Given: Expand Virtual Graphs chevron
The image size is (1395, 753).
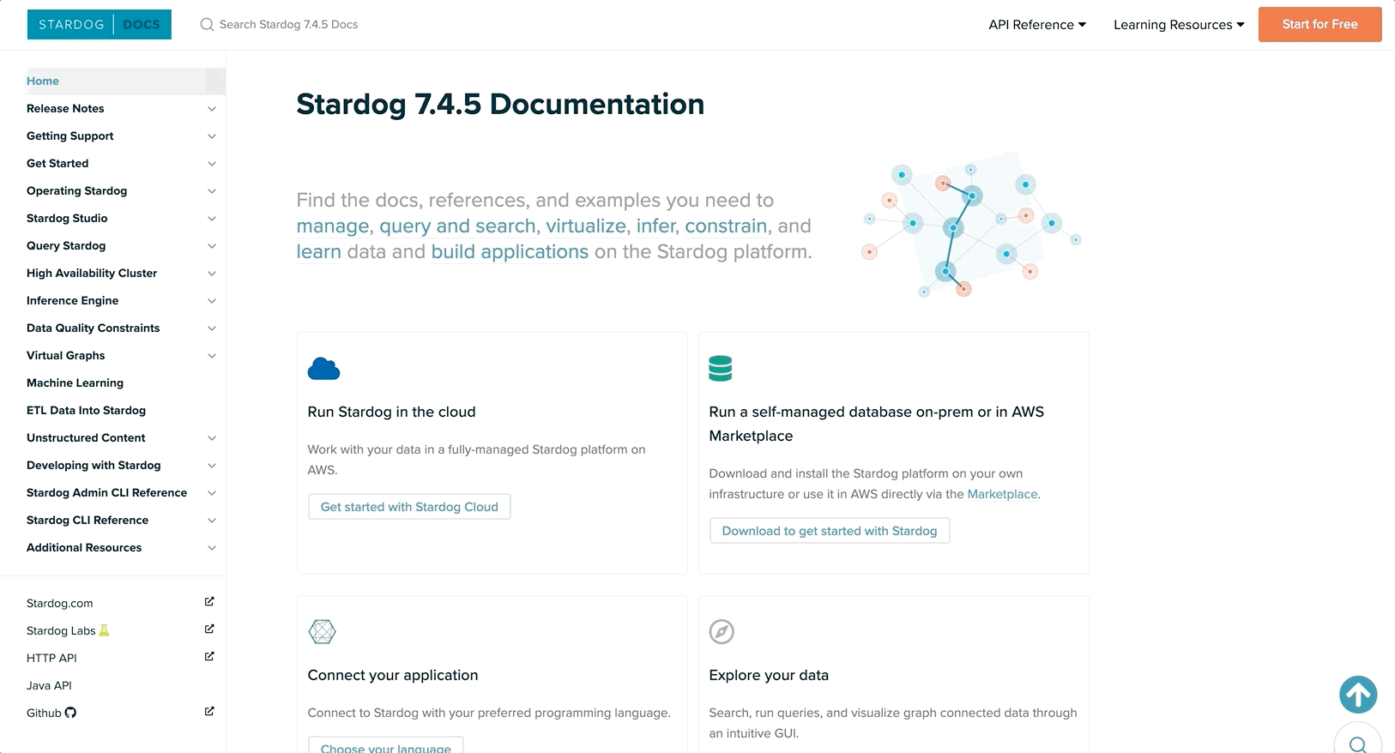Looking at the screenshot, I should point(212,356).
